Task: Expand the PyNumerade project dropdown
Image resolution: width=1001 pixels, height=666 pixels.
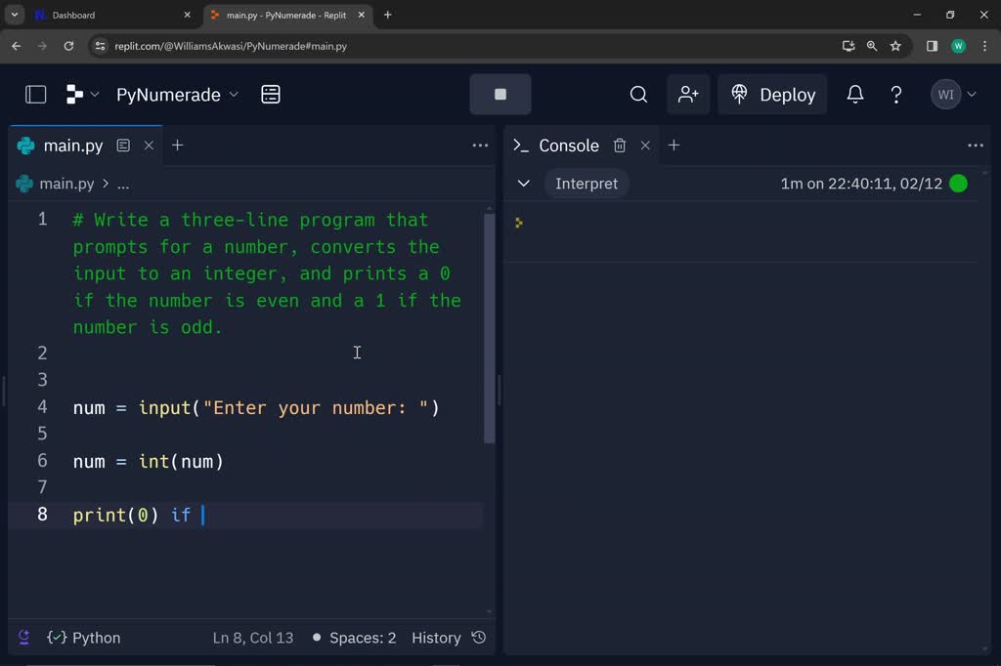Action: coord(177,95)
